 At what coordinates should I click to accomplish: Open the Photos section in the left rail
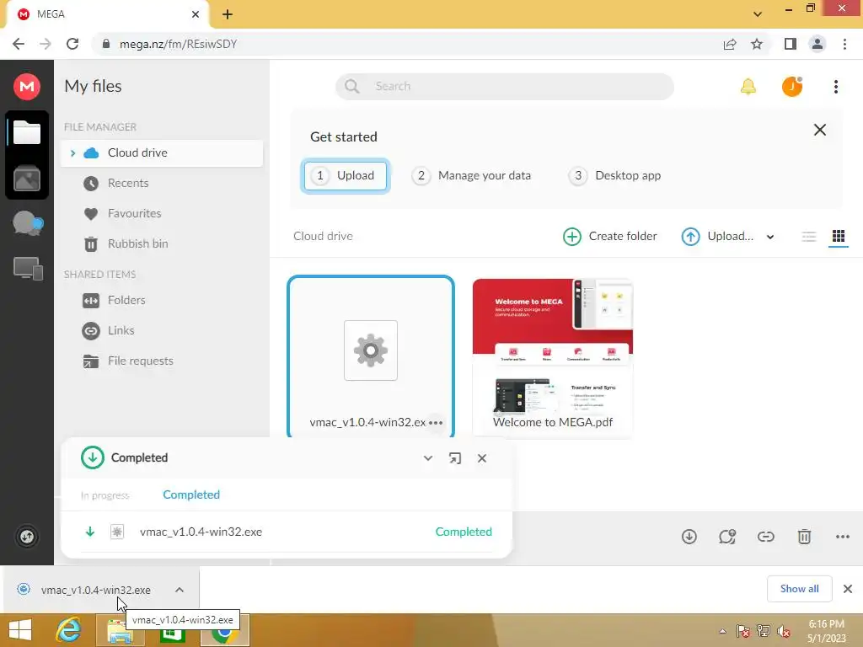coord(27,179)
